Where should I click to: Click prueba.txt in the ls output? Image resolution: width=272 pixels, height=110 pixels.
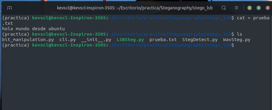pyautogui.click(x=163, y=40)
